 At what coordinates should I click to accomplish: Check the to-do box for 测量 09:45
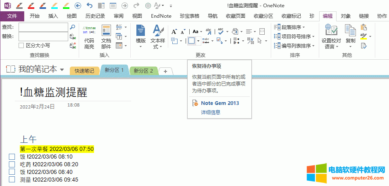click(x=12, y=179)
